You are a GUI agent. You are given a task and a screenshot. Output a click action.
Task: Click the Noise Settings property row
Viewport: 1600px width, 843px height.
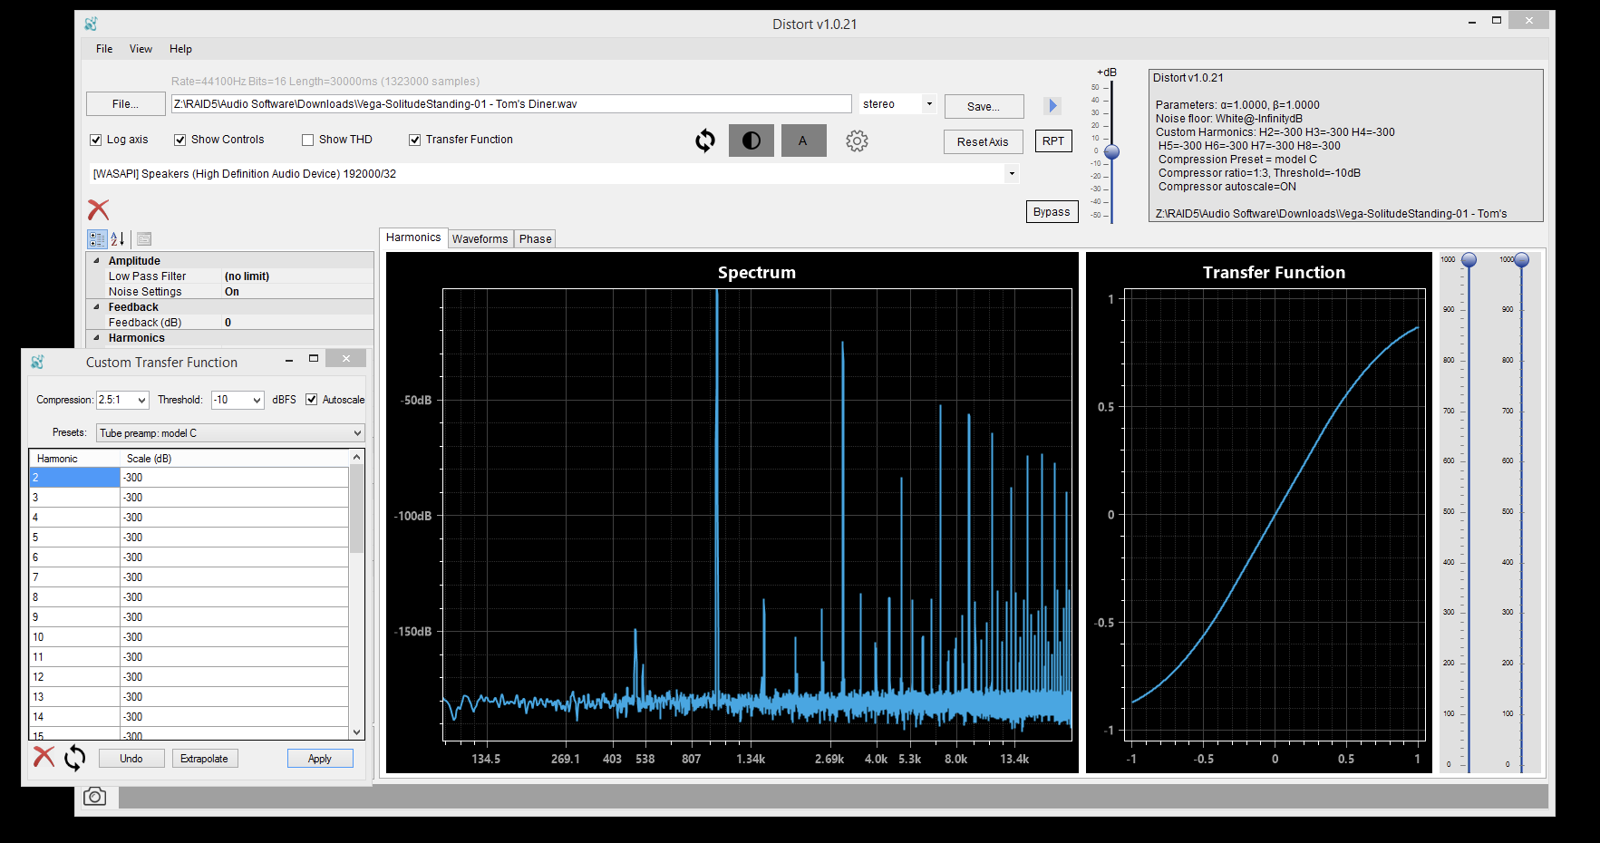pos(230,292)
